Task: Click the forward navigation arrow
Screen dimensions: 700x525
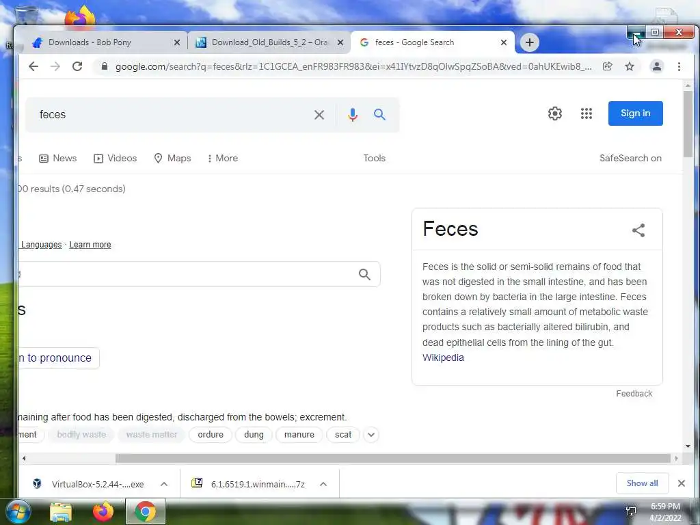Action: point(55,66)
